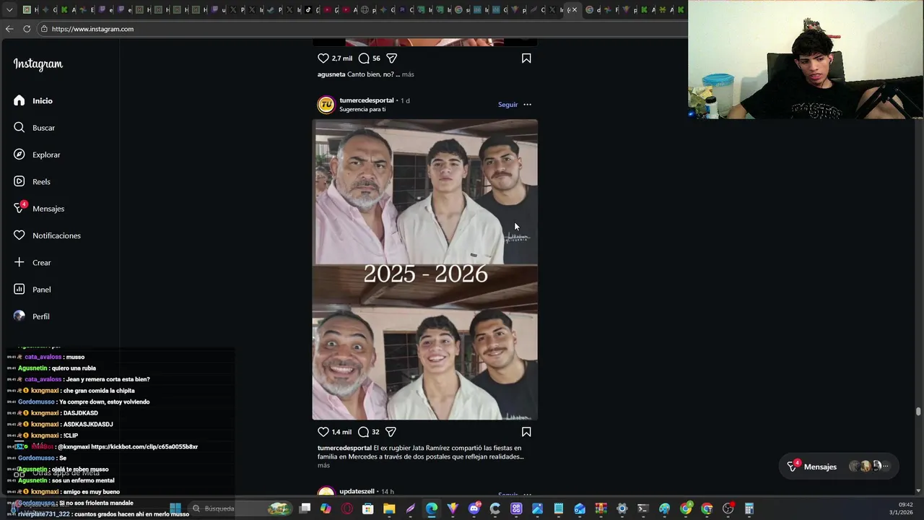Click the tumercedesportal profile avatar
Image resolution: width=924 pixels, height=520 pixels.
click(x=326, y=105)
